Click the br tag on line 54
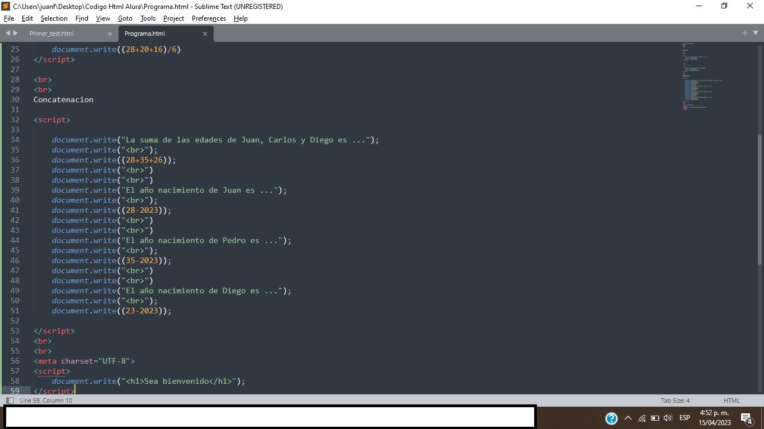The image size is (764, 429). click(43, 341)
